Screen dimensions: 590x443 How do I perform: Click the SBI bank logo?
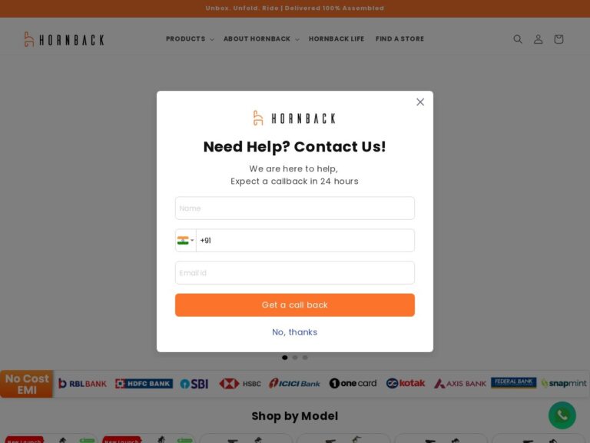[x=194, y=384]
